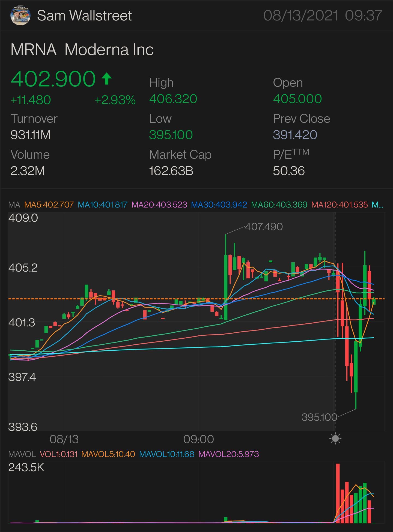Select the current price 402.900
Viewport: 393px width, 532px height.
[53, 79]
